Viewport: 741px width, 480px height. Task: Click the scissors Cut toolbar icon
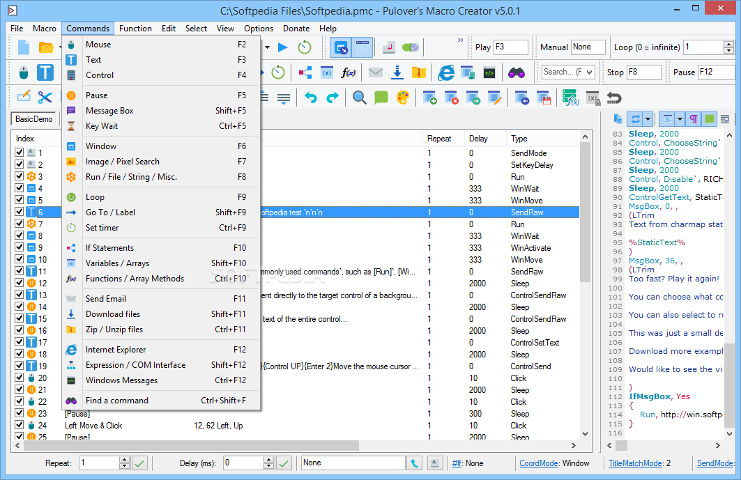tap(45, 98)
